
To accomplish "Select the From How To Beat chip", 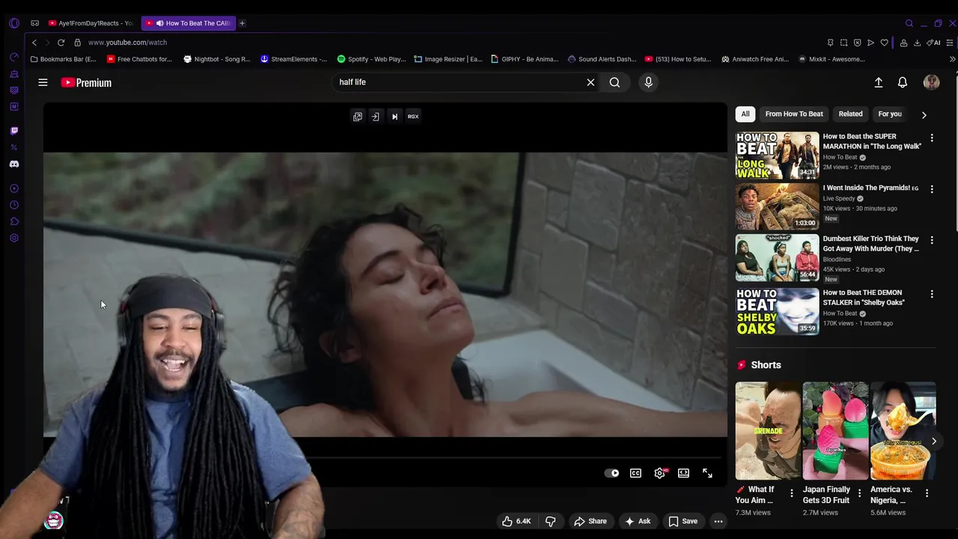I will click(794, 114).
